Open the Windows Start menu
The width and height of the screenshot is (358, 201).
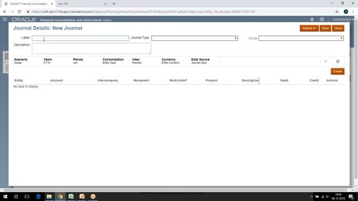[5, 197]
